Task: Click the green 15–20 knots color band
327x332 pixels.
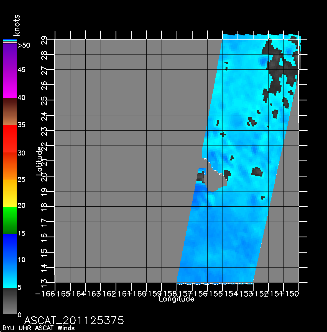Action: (x=9, y=220)
